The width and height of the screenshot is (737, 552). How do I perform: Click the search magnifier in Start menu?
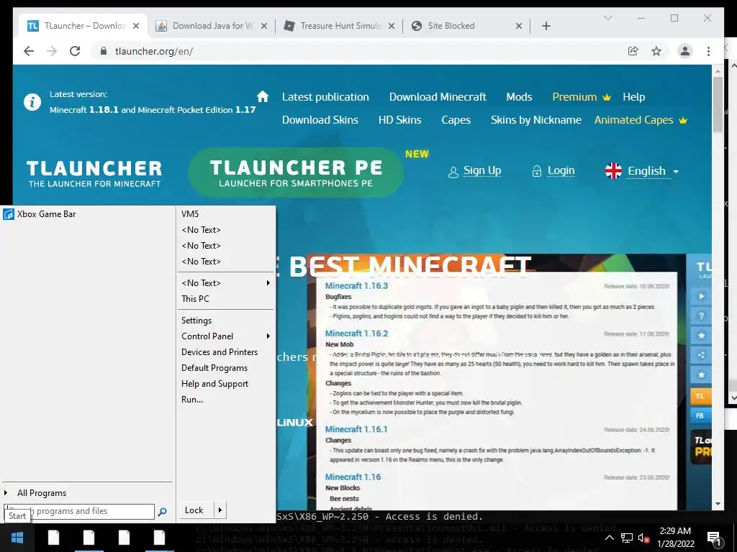click(162, 512)
